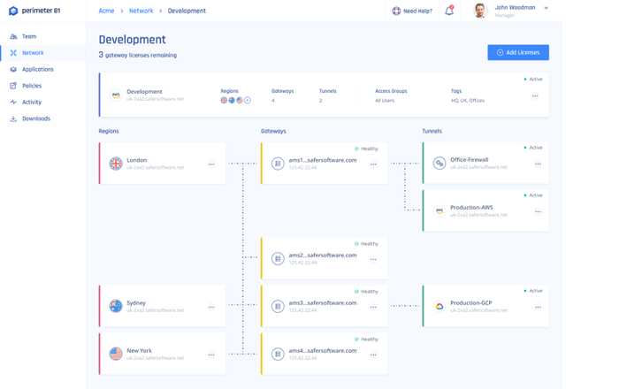Image resolution: width=619 pixels, height=389 pixels.
Task: Click the London UK flag icon
Action: point(116,164)
